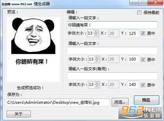Enable the 保持最前 checkbox
The height and width of the screenshot is (121, 164).
pyautogui.click(x=139, y=12)
